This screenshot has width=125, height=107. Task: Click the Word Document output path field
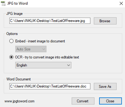point(50,86)
